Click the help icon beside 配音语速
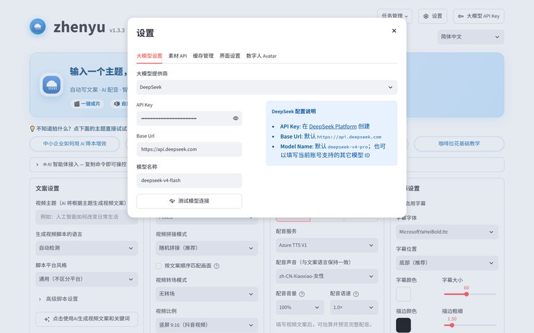This screenshot has width=534, height=333. [x=356, y=294]
